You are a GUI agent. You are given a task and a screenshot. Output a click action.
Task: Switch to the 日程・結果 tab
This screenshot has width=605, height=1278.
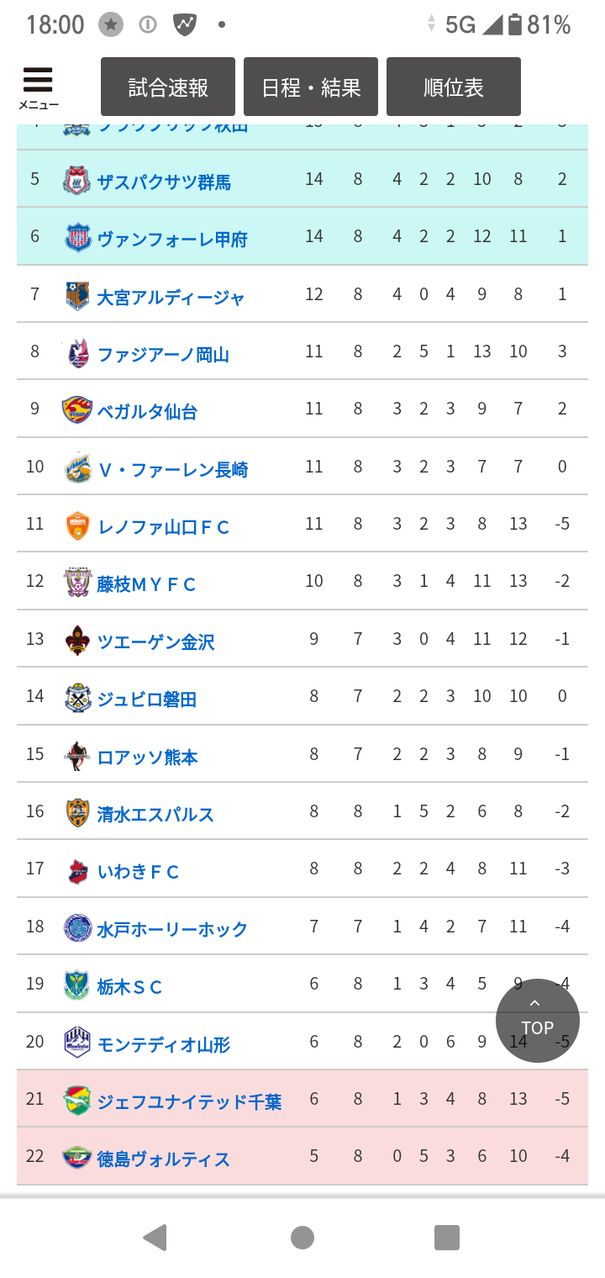(x=311, y=87)
